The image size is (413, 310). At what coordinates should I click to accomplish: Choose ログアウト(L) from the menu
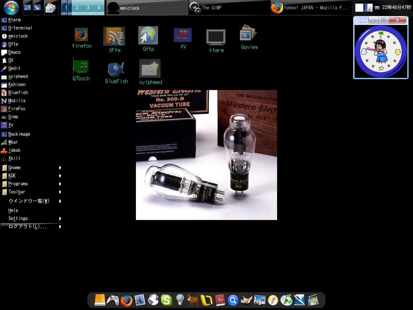coord(24,226)
